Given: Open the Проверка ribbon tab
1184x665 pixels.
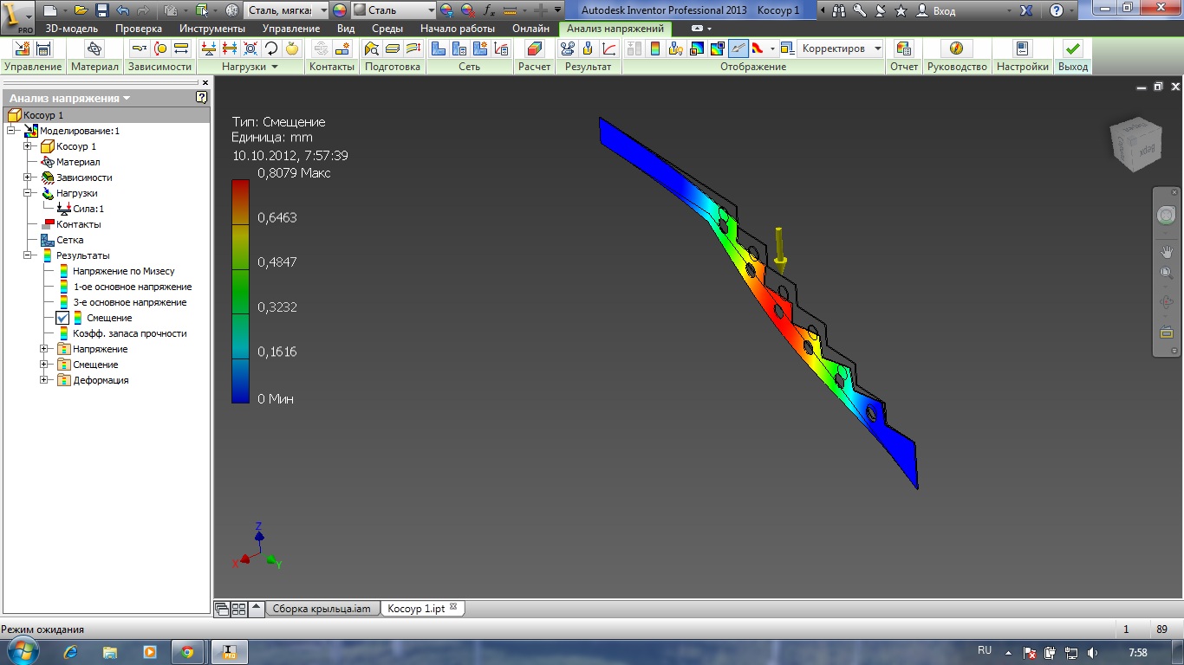Looking at the screenshot, I should click(139, 29).
